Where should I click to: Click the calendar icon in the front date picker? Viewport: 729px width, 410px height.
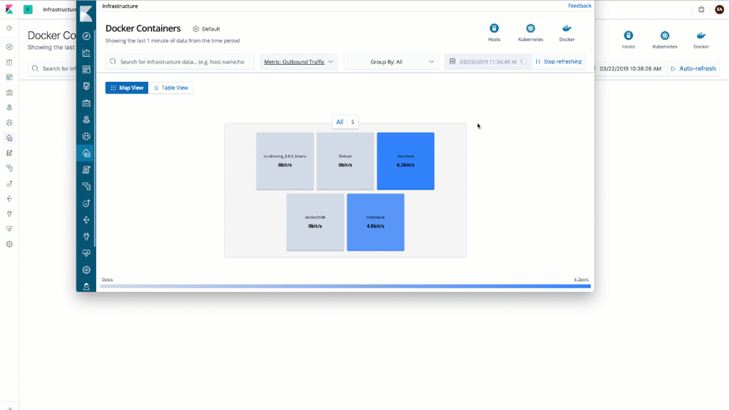tap(452, 61)
